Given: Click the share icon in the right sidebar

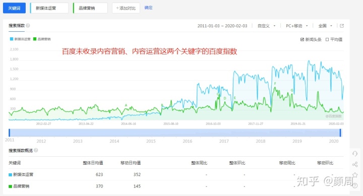Looking at the screenshot, I should pyautogui.click(x=355, y=164).
